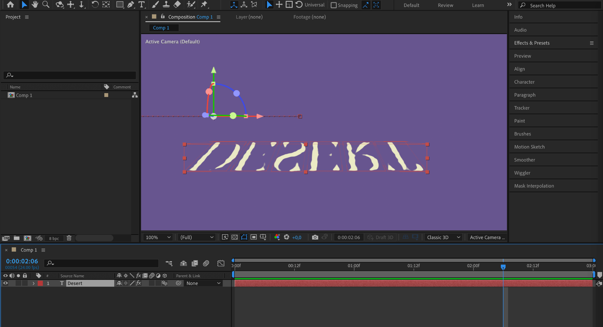Take a snapshot with camera icon
The image size is (603, 327).
[315, 237]
